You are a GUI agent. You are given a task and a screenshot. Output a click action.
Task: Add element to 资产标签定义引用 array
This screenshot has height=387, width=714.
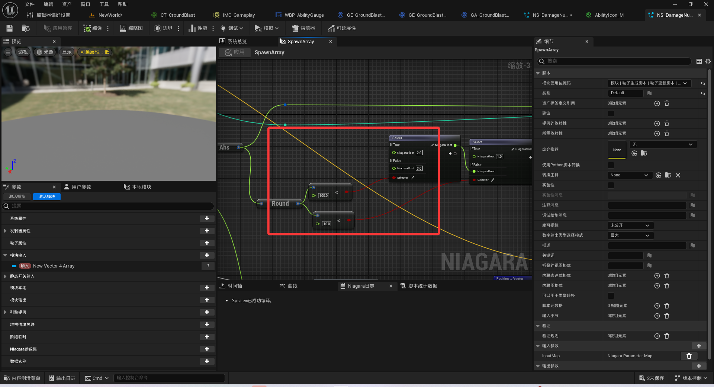click(x=657, y=103)
